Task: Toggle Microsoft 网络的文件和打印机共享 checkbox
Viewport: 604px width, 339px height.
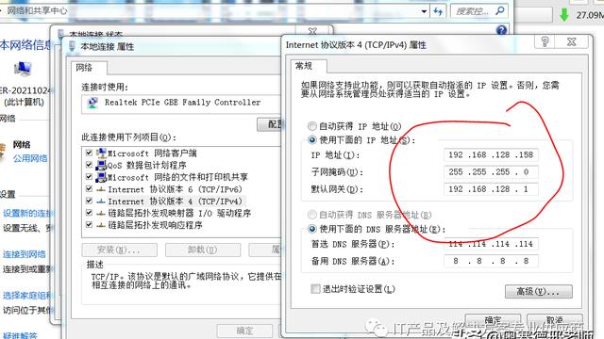Action: click(89, 177)
